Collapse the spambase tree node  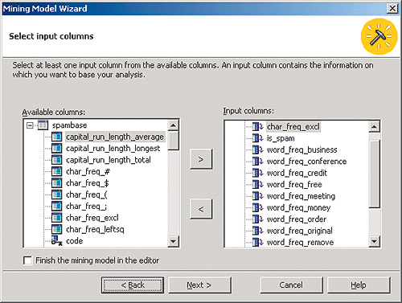tap(30, 125)
